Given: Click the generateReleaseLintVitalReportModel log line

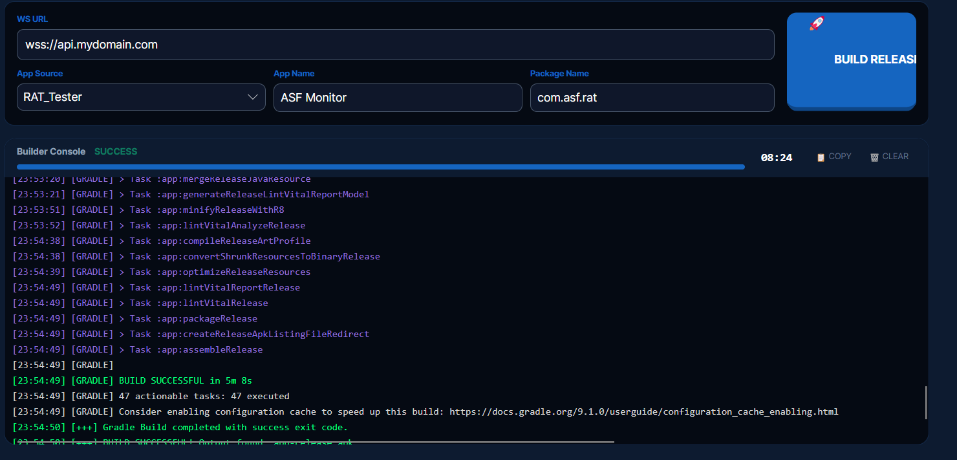Looking at the screenshot, I should coord(191,194).
